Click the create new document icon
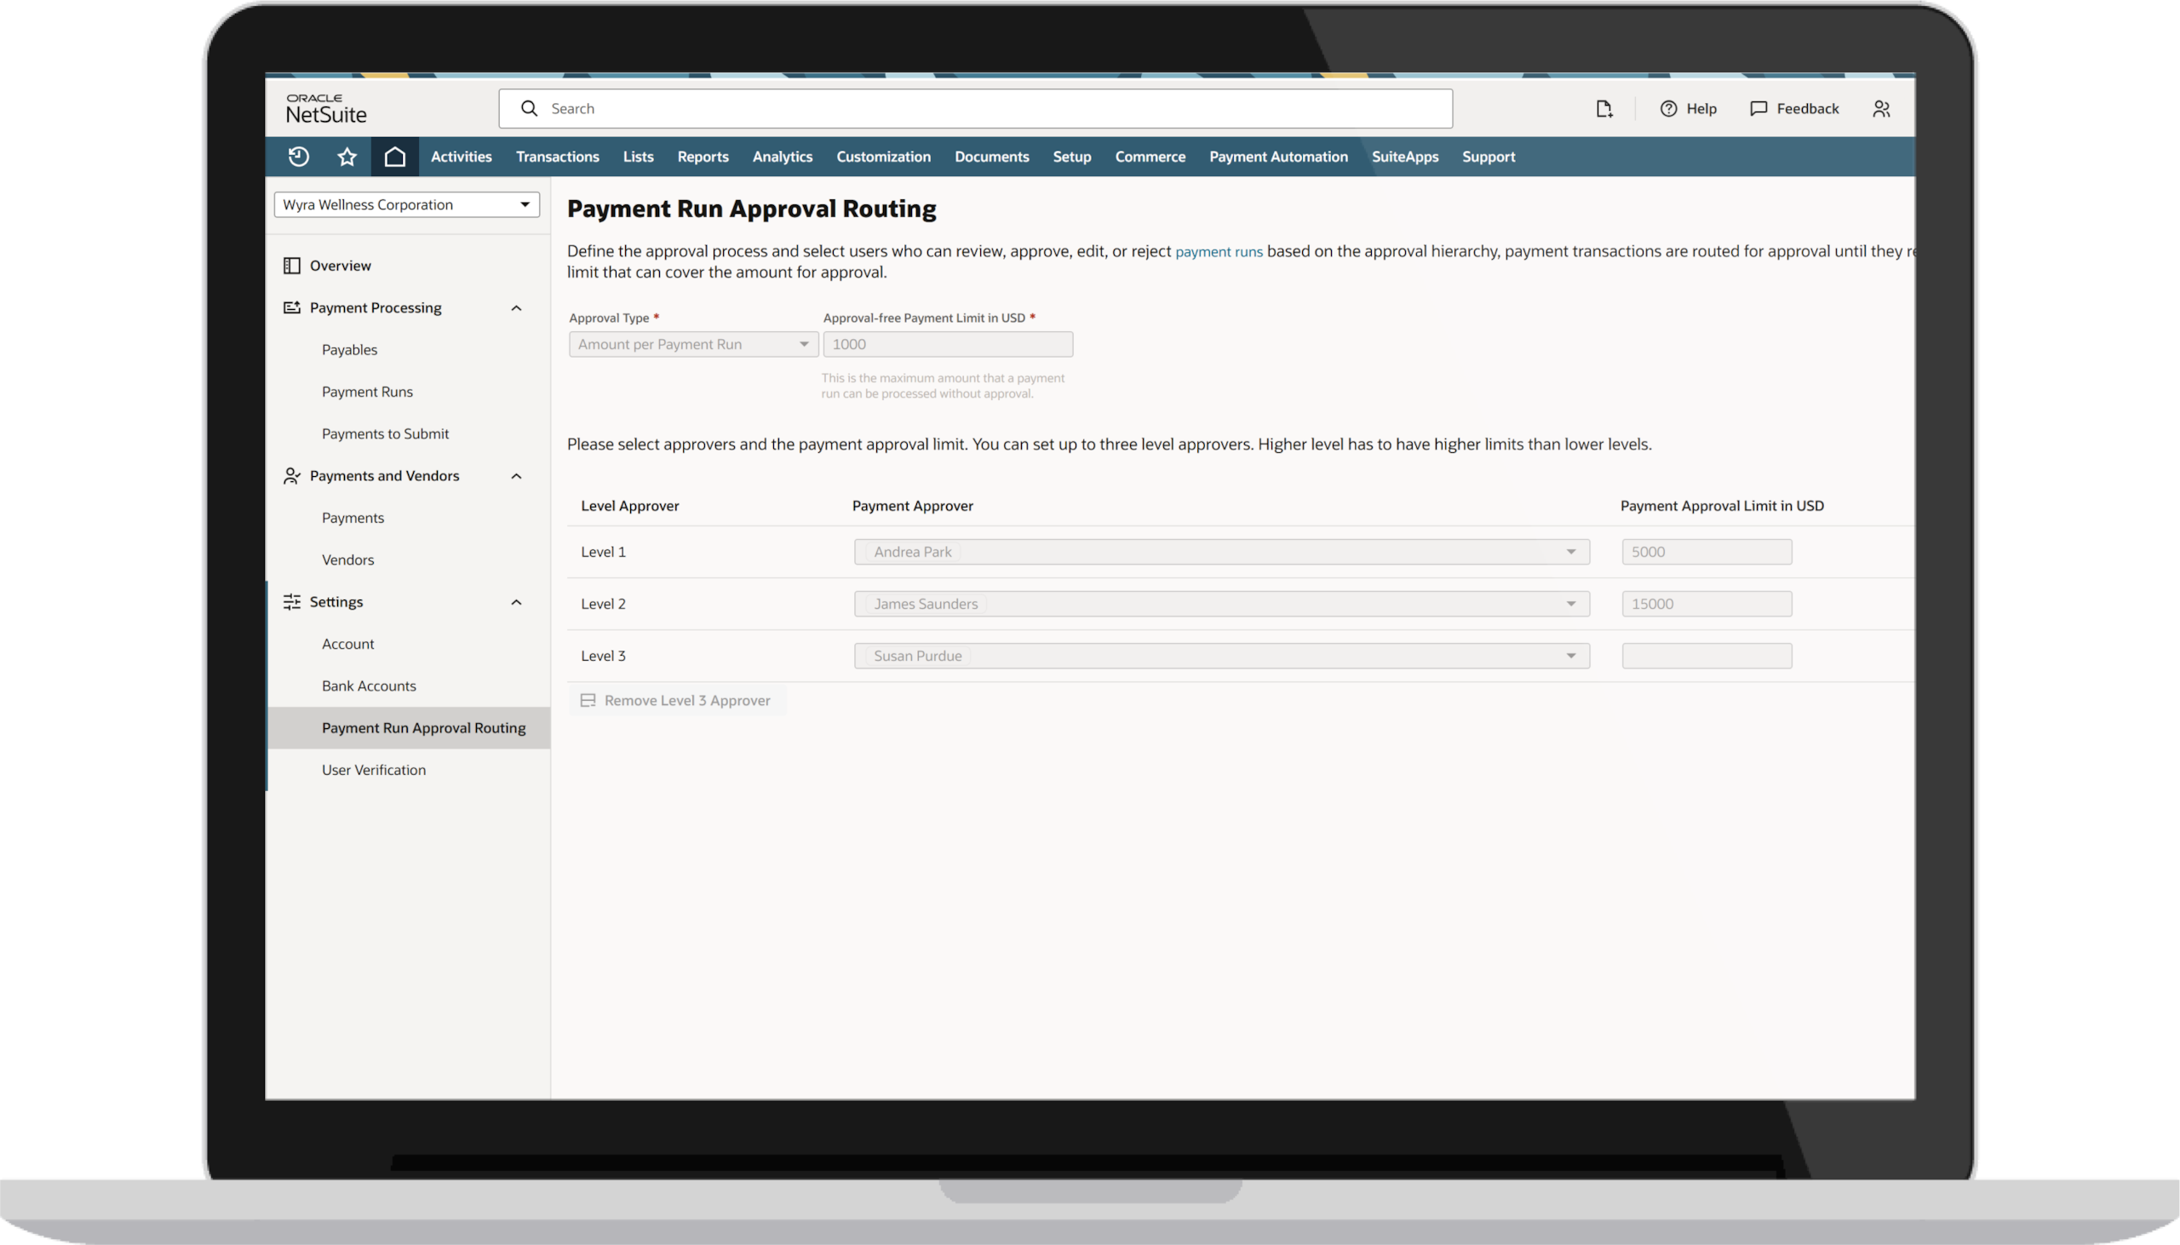This screenshot has height=1245, width=2180. (x=1603, y=109)
